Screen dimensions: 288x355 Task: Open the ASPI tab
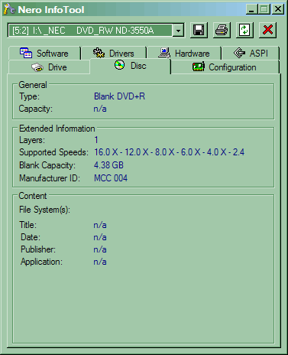251,54
